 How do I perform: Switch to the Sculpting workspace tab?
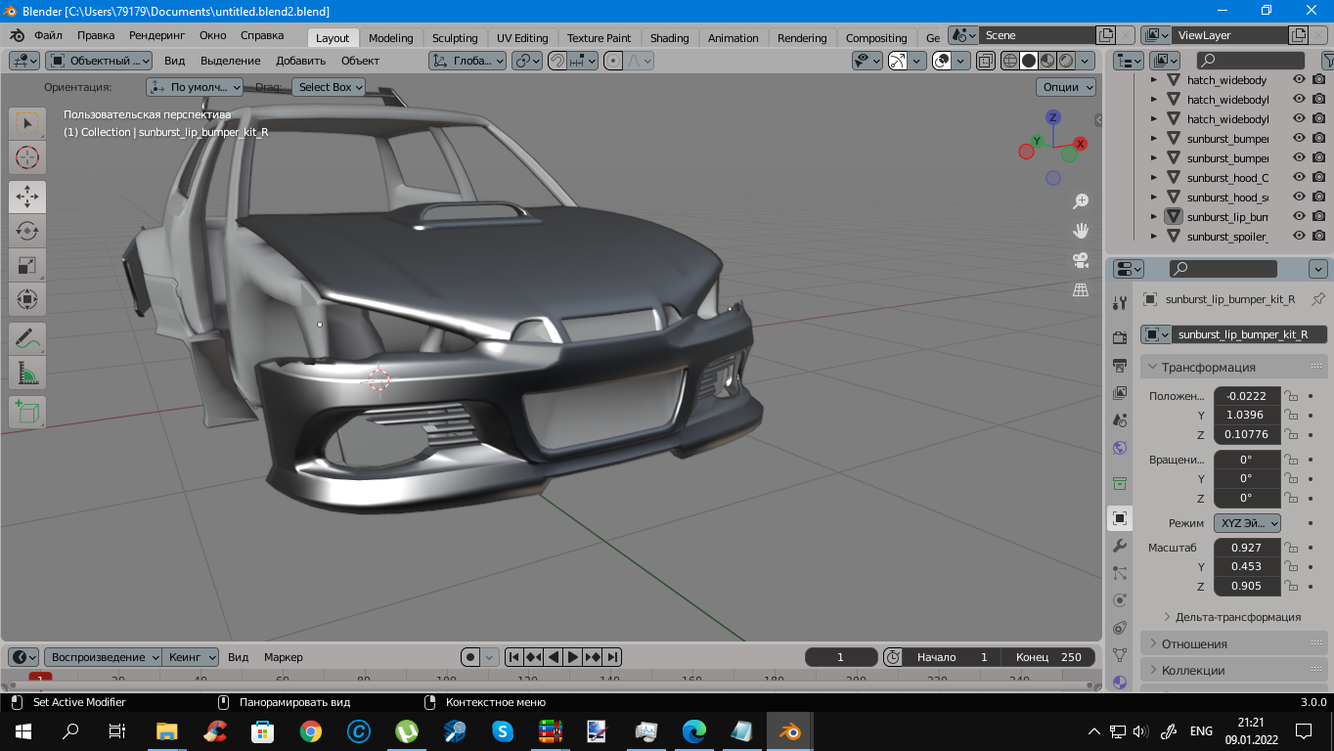click(455, 38)
